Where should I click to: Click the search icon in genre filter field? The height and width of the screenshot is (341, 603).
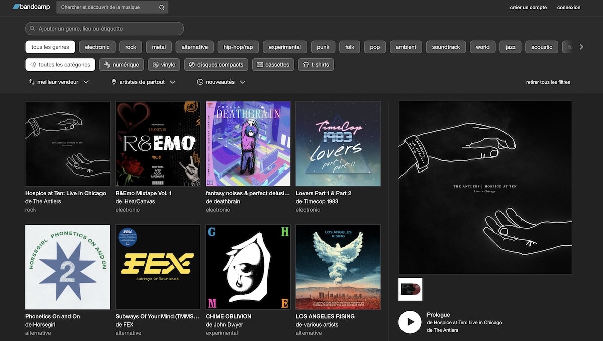[33, 29]
